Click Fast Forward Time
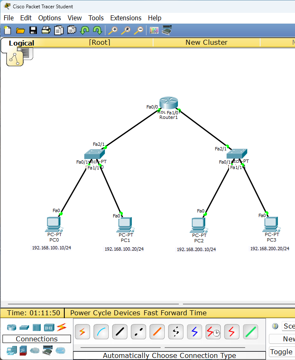The image size is (295, 360). click(x=175, y=313)
